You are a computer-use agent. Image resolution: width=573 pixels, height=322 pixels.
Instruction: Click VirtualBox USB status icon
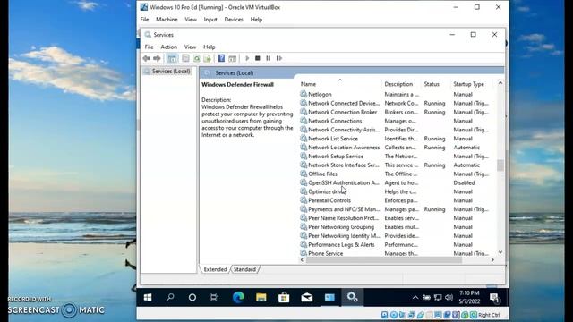click(x=421, y=315)
